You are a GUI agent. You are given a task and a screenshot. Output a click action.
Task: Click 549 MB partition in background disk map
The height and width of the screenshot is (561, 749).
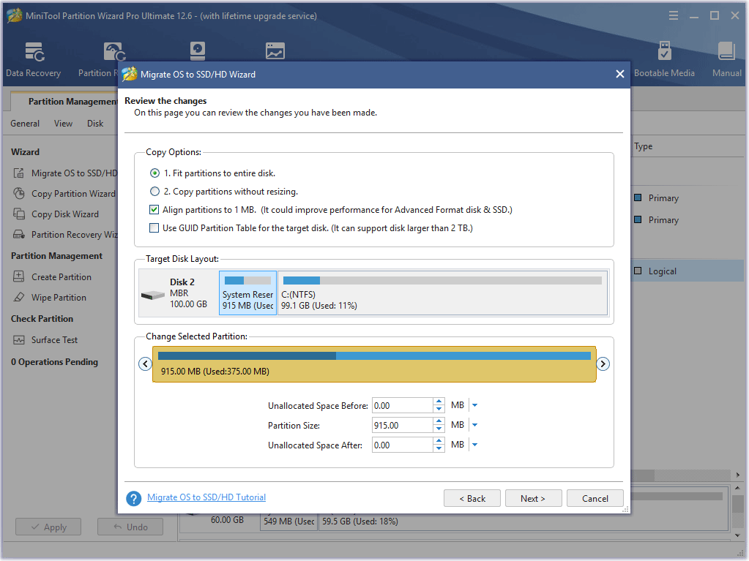(289, 522)
